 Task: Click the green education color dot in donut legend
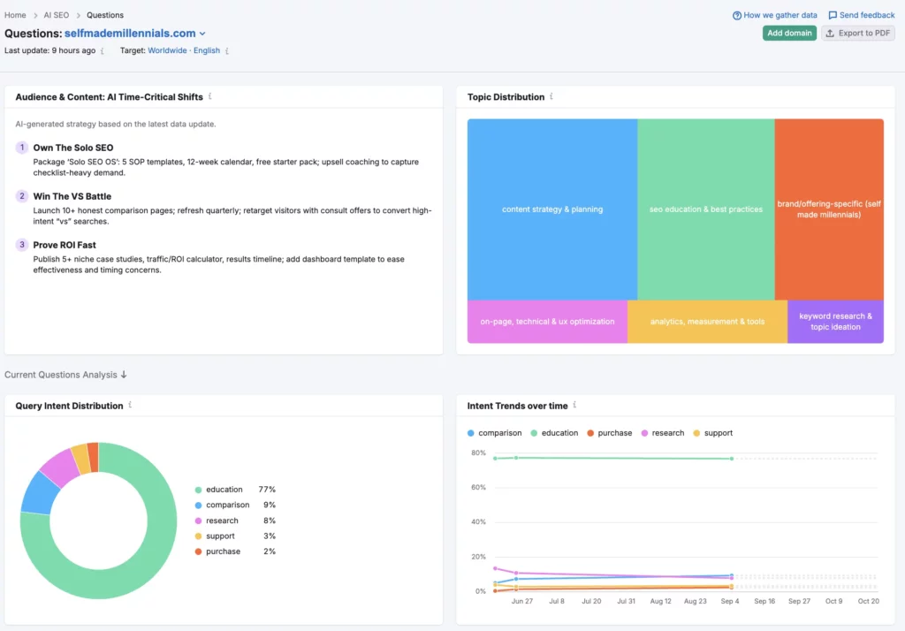click(197, 489)
